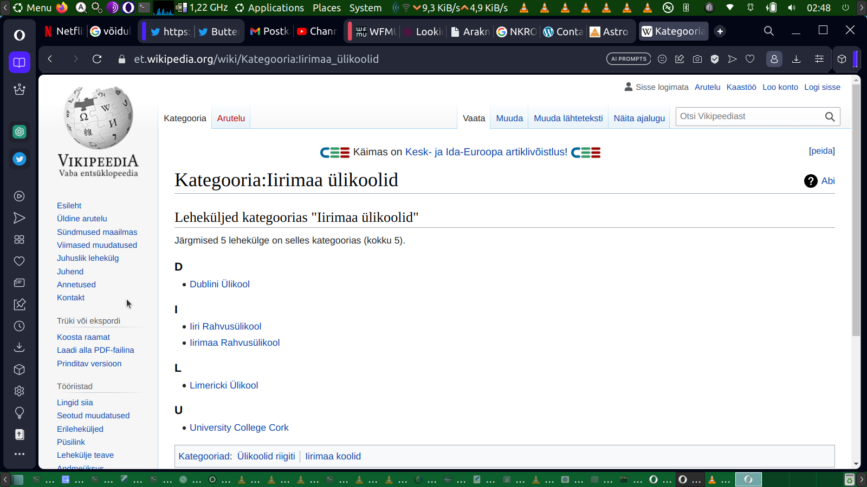The height and width of the screenshot is (487, 867).
Task: Open the Downloads icon in the sidebar
Action: tap(20, 347)
